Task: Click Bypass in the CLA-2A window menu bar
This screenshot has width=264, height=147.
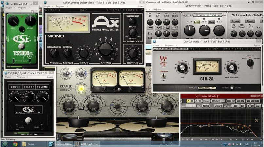Action: click(257, 46)
